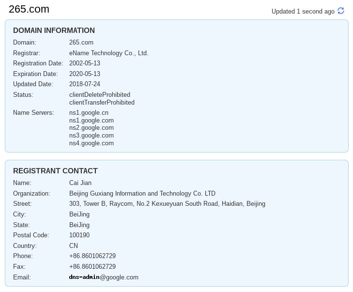
Task: Select the REGISTRANT CONTACT heading
Action: (x=55, y=170)
